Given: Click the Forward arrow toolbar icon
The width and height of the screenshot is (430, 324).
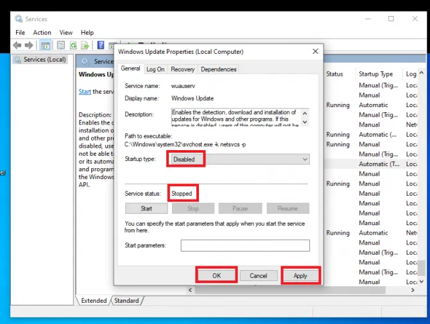Looking at the screenshot, I should [x=30, y=45].
